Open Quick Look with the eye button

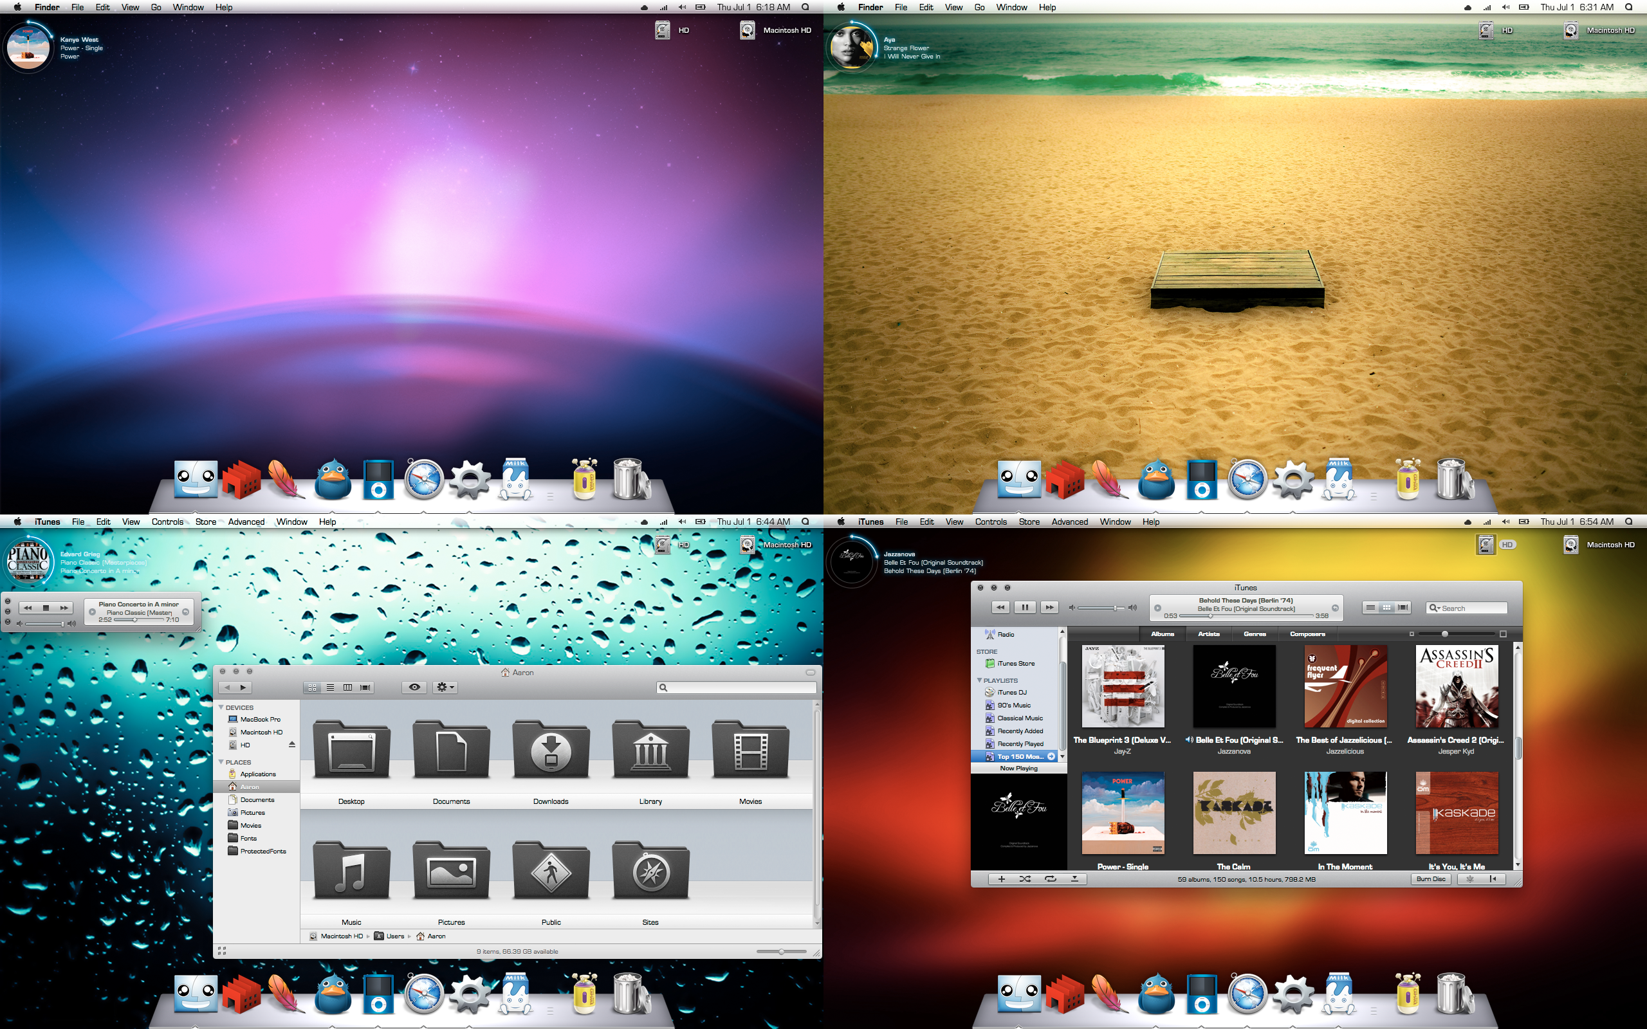tap(414, 688)
